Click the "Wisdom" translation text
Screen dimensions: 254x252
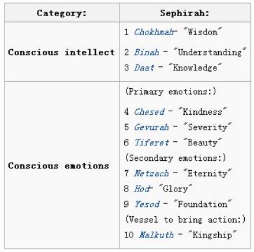(x=203, y=32)
